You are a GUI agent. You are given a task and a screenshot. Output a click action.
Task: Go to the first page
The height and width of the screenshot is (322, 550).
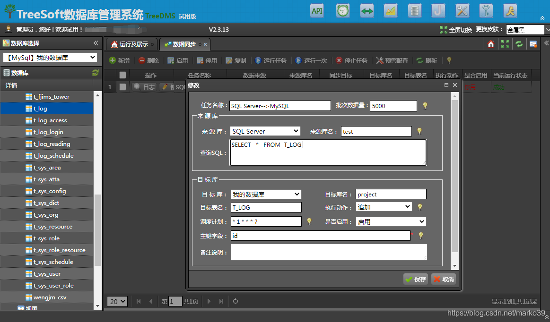[x=139, y=301]
